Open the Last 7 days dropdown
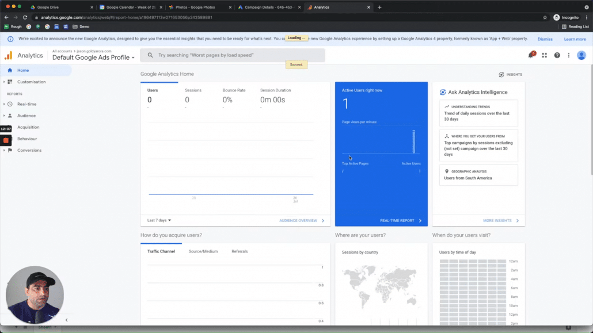 (159, 220)
